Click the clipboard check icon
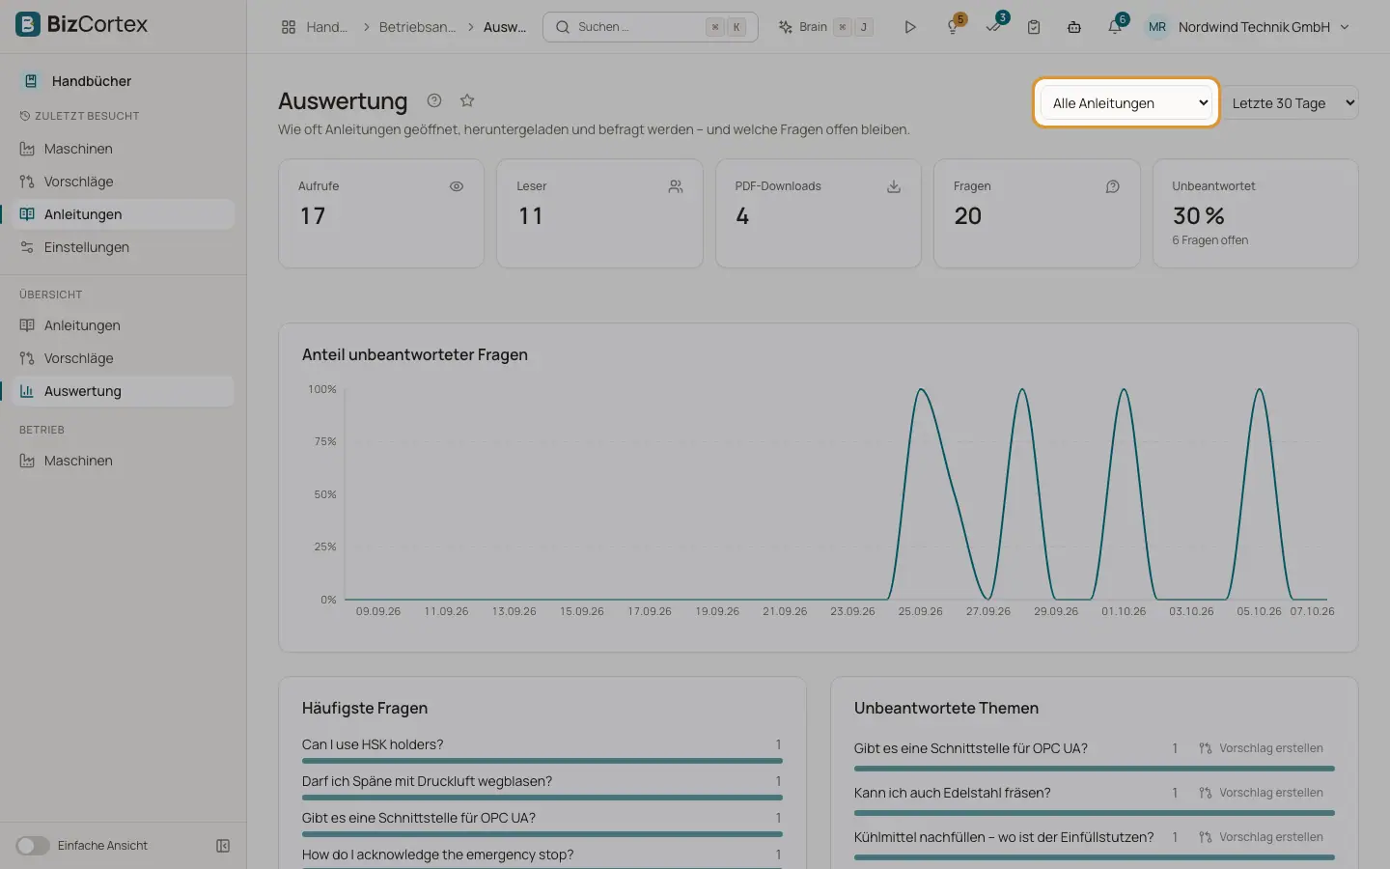Image resolution: width=1390 pixels, height=869 pixels. coord(1034,27)
